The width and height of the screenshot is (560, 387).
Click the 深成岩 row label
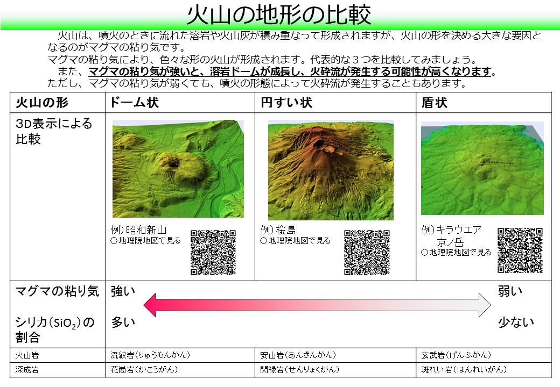[27, 370]
